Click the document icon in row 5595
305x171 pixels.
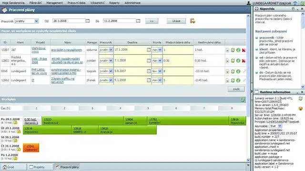pyautogui.click(x=227, y=71)
